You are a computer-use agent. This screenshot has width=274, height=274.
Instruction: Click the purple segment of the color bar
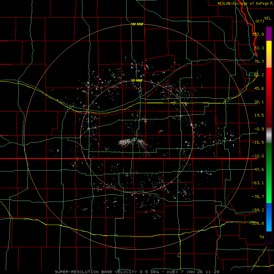click(x=269, y=34)
